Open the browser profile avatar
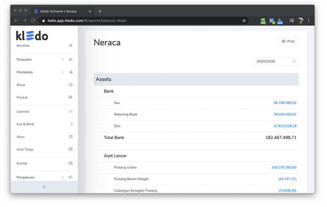This screenshot has height=207, width=327. pyautogui.click(x=300, y=21)
